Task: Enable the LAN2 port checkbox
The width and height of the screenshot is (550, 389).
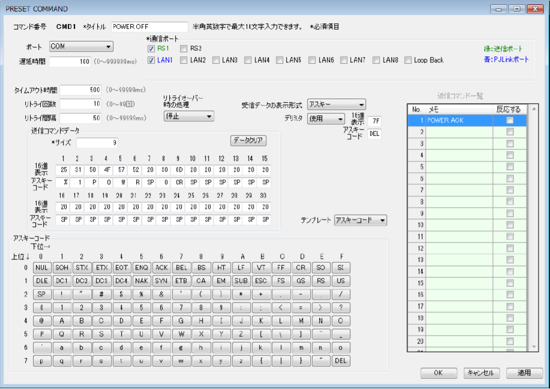Action: pos(184,60)
